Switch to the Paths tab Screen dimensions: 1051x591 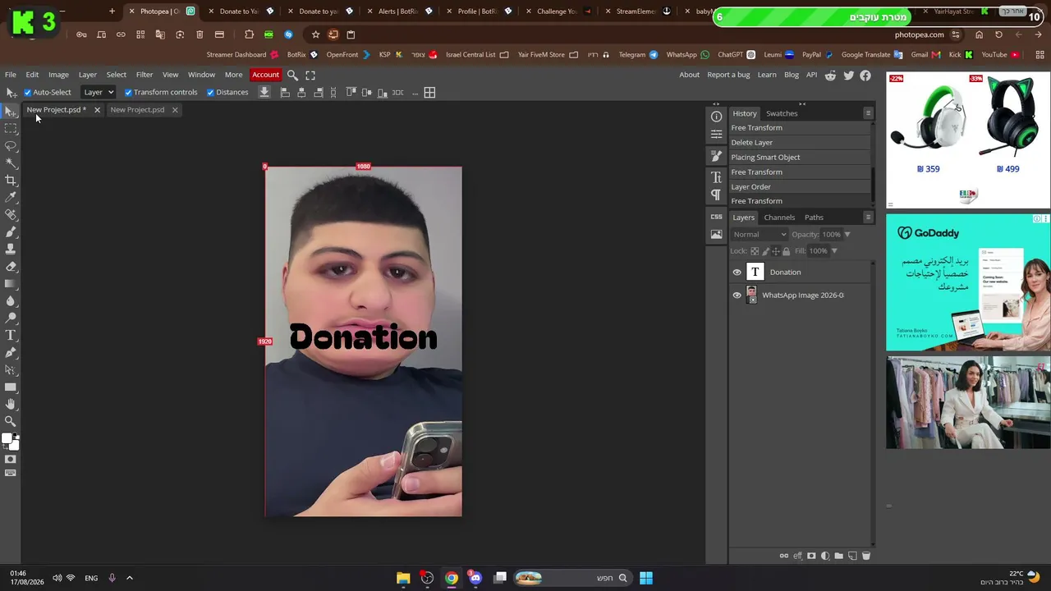point(814,218)
